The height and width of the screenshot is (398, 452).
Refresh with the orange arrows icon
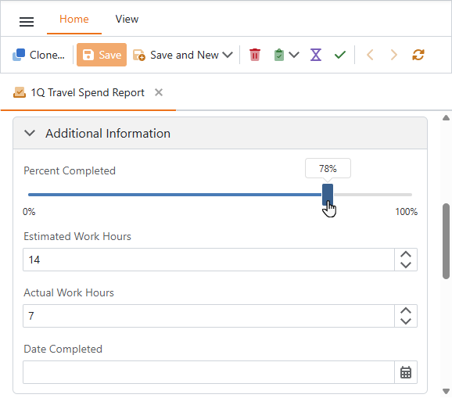coord(418,55)
